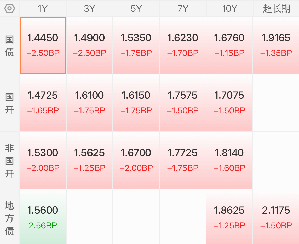Open 国债 1Y cell showing 1.4450
Screen dimensions: 299x244
coord(43,45)
